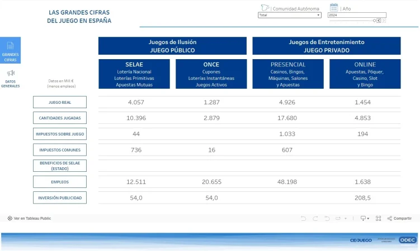The width and height of the screenshot is (420, 251).
Task: Enter full screen mode icon
Action: [x=379, y=219]
